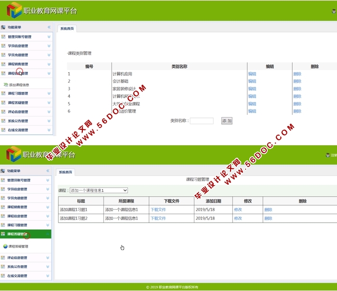337x291 pixels.
Task: Click the 课程销售管理 icon in the category management screen's sidebar
Action: [3, 64]
